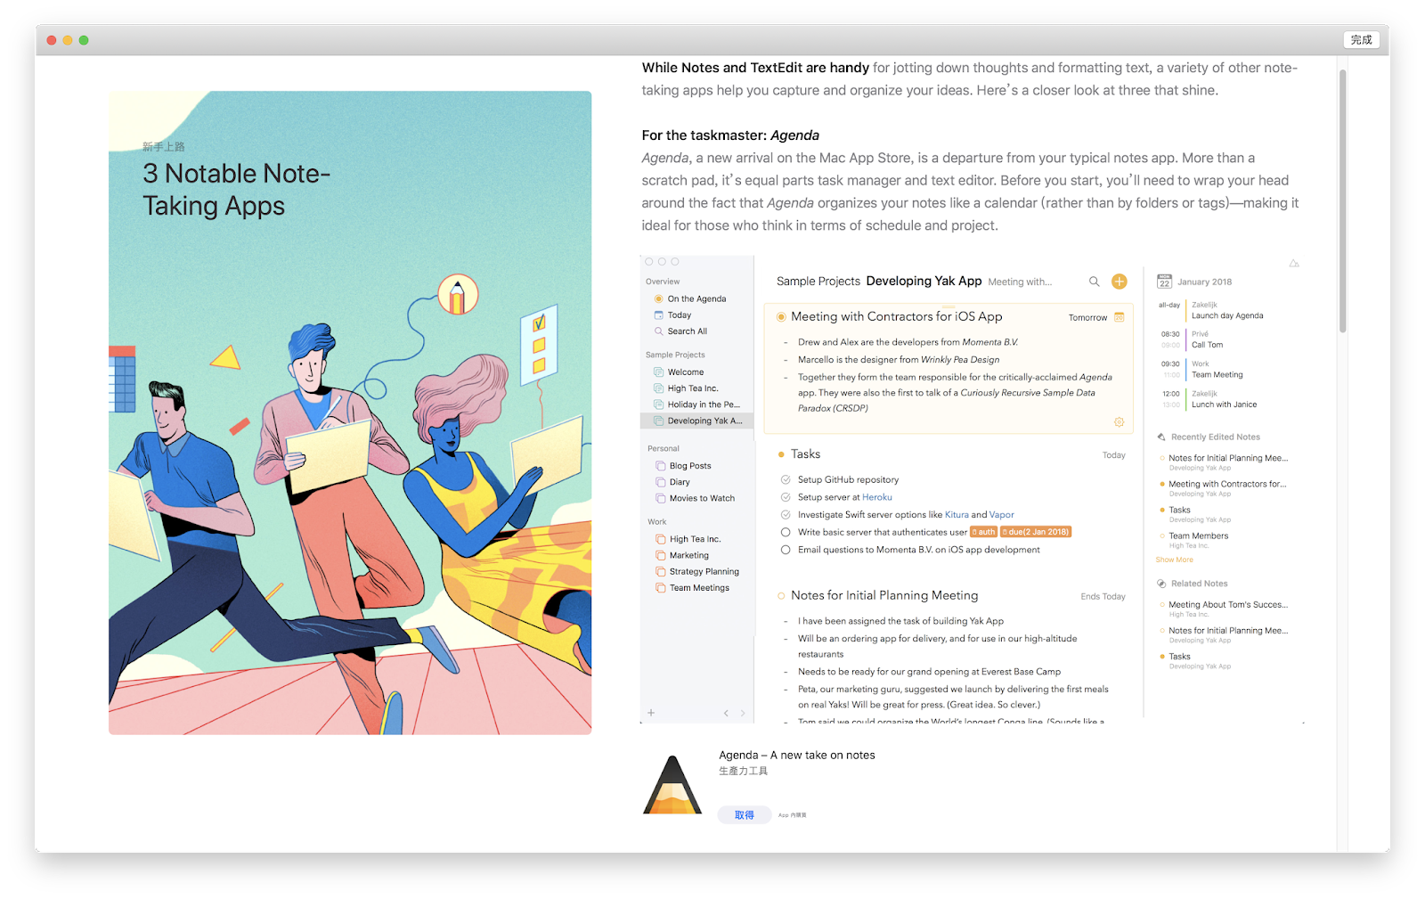Click Kitura link in Tasks note
The width and height of the screenshot is (1425, 899).
tap(957, 514)
